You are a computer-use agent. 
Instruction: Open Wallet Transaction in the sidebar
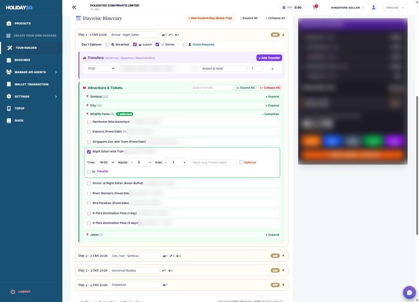(32, 85)
